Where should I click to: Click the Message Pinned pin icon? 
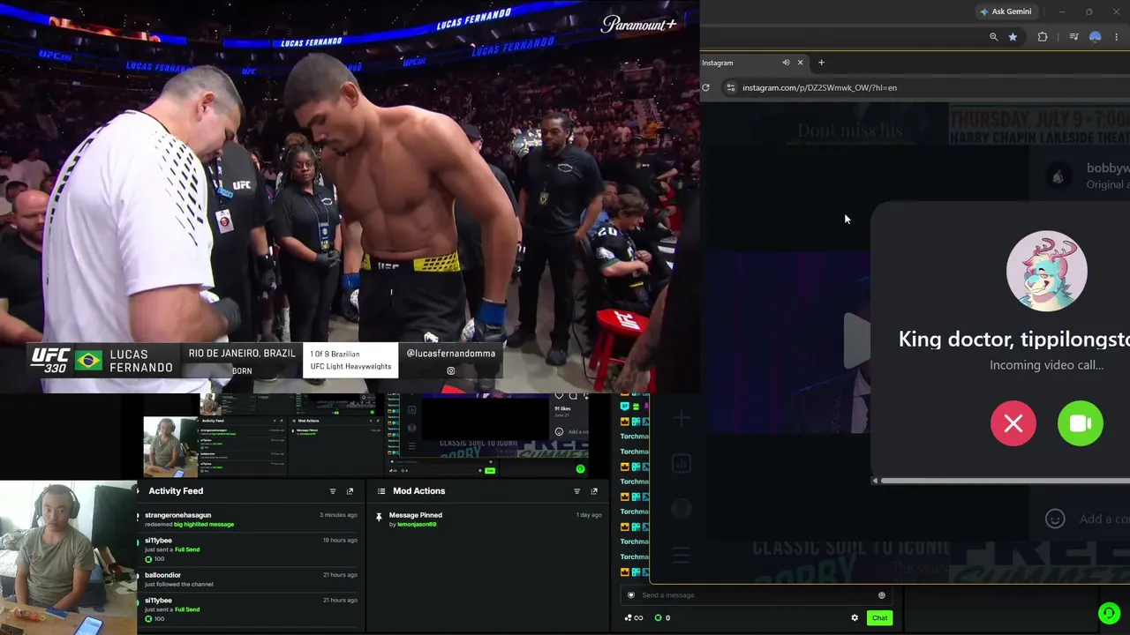379,517
